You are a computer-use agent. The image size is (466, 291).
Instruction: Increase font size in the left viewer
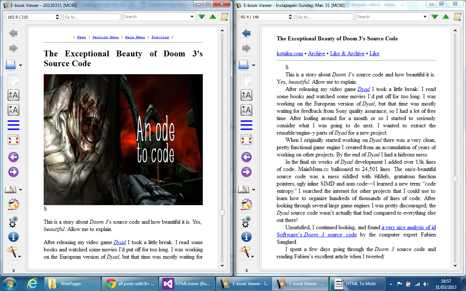13,95
